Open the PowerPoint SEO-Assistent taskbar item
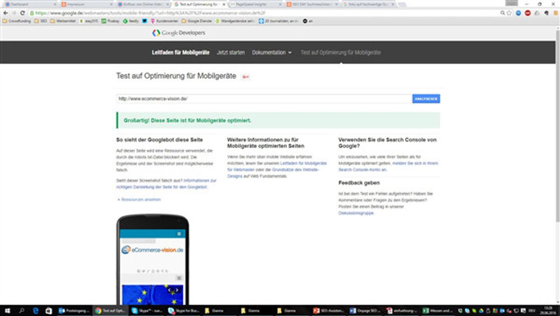This screenshot has height=316, width=560. (x=329, y=310)
